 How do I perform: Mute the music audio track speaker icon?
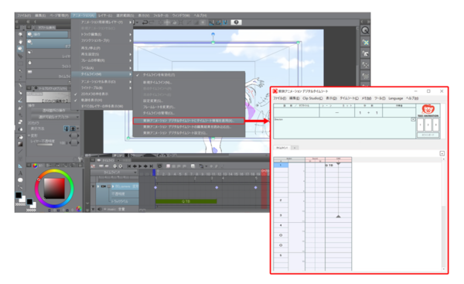(x=100, y=209)
